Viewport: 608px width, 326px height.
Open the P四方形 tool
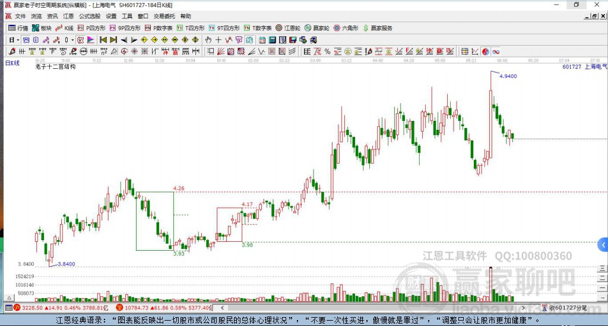91,28
